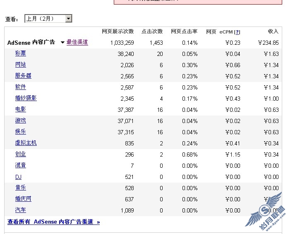Open the 彩票 channel link

[21, 53]
